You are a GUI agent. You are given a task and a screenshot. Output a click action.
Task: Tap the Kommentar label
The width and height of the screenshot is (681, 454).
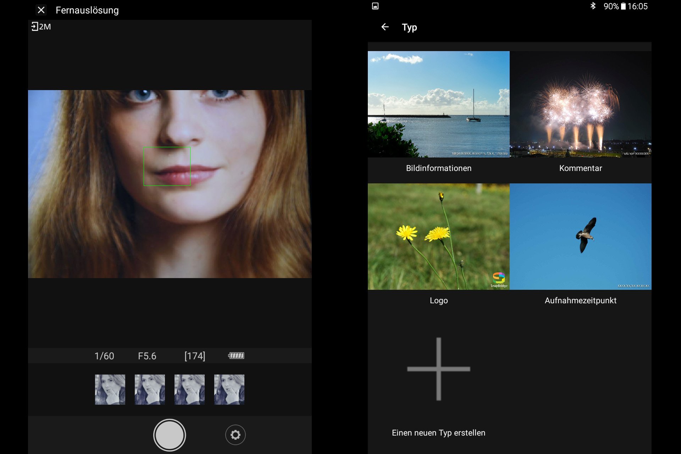point(581,168)
